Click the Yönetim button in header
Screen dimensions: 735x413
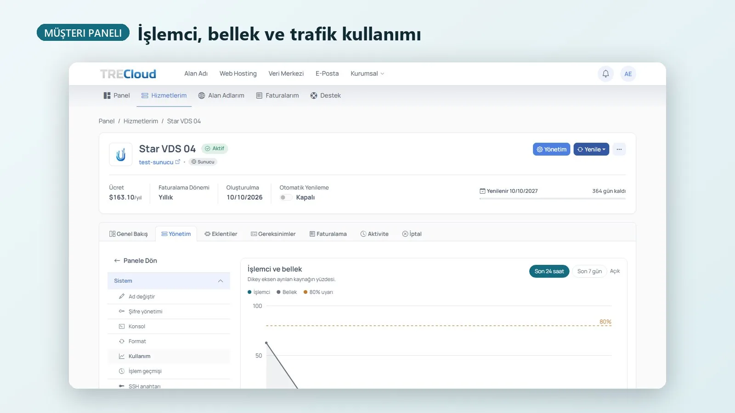[x=551, y=149]
